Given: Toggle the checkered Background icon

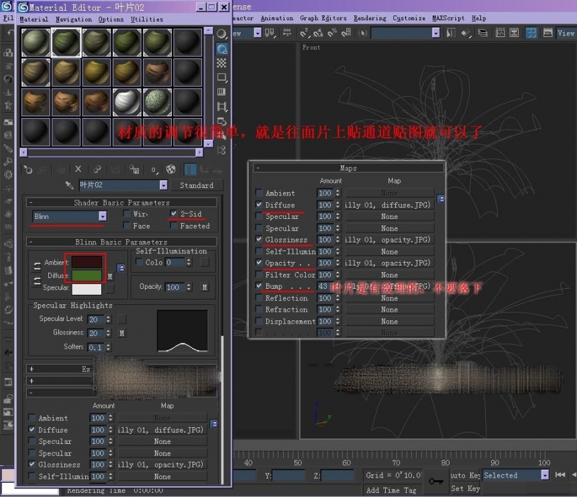Looking at the screenshot, I should (x=221, y=63).
